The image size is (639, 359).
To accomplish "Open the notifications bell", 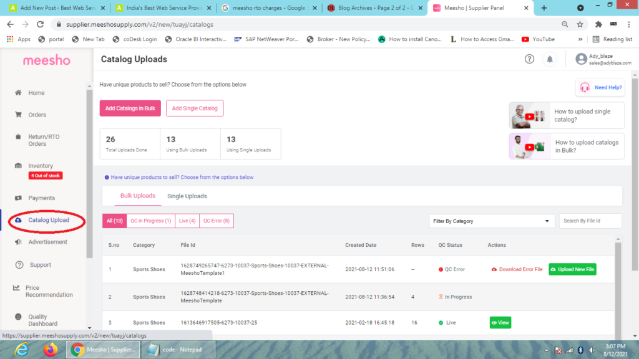I will [x=550, y=59].
